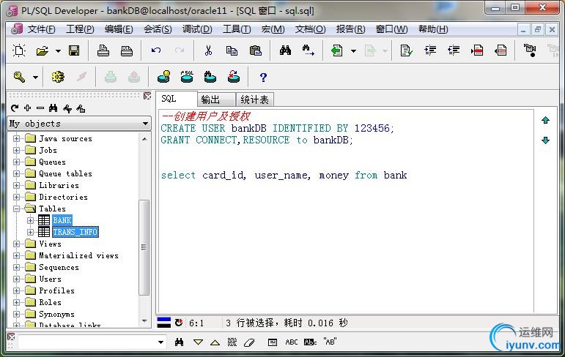Click the Find binoculars icon in the top toolbar

point(285,50)
